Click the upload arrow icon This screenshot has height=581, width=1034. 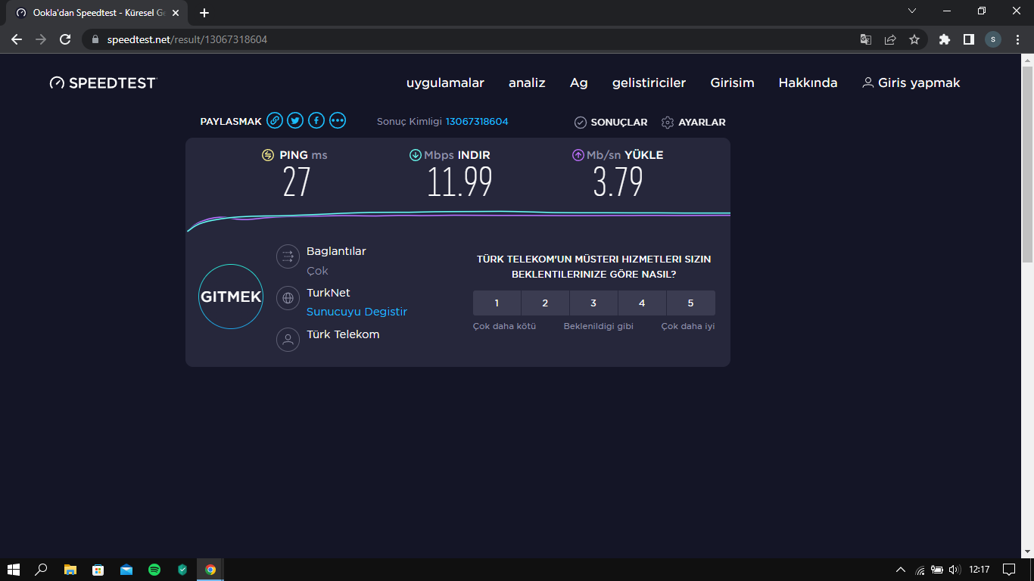578,155
